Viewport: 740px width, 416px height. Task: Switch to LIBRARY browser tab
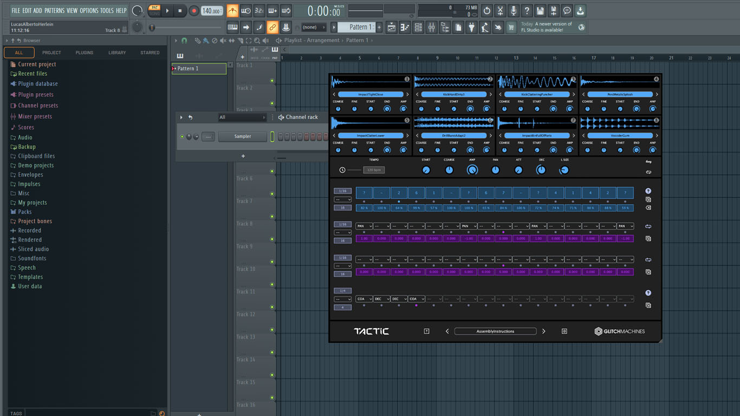pyautogui.click(x=117, y=53)
